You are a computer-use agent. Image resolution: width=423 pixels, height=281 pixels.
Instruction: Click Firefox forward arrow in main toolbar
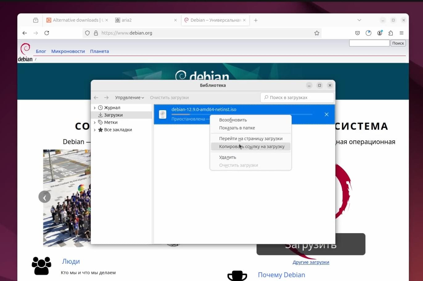(36, 33)
